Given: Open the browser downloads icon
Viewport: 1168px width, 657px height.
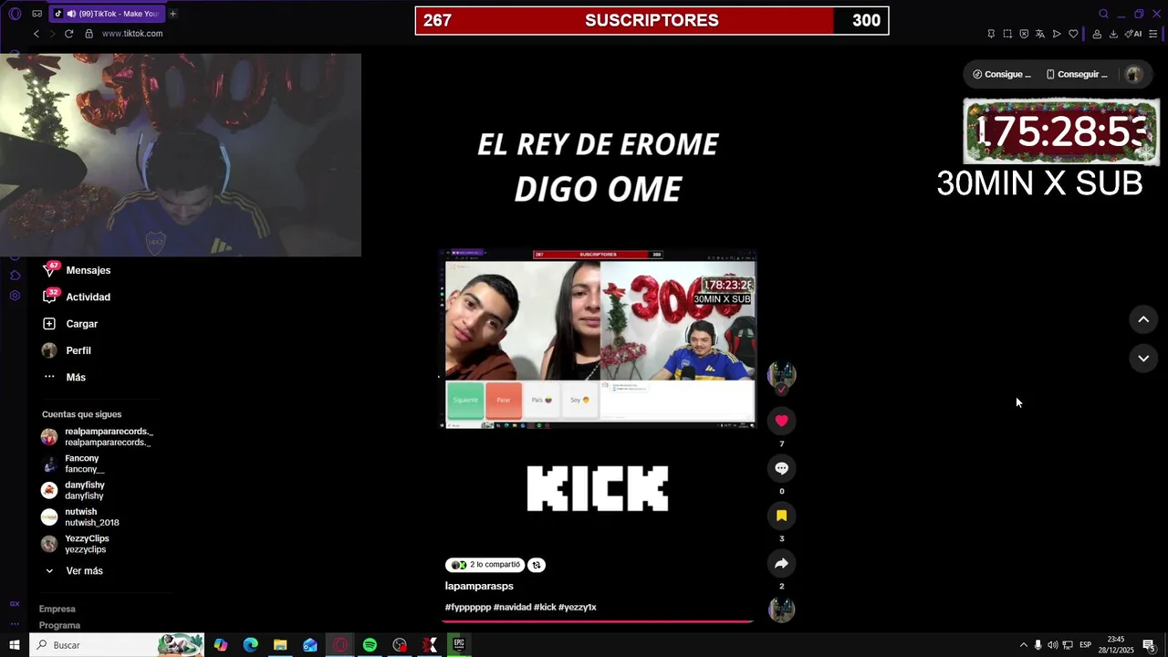Looking at the screenshot, I should pyautogui.click(x=1113, y=34).
